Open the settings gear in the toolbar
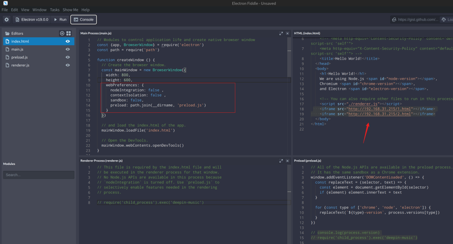The width and height of the screenshot is (453, 244). pyautogui.click(x=7, y=19)
